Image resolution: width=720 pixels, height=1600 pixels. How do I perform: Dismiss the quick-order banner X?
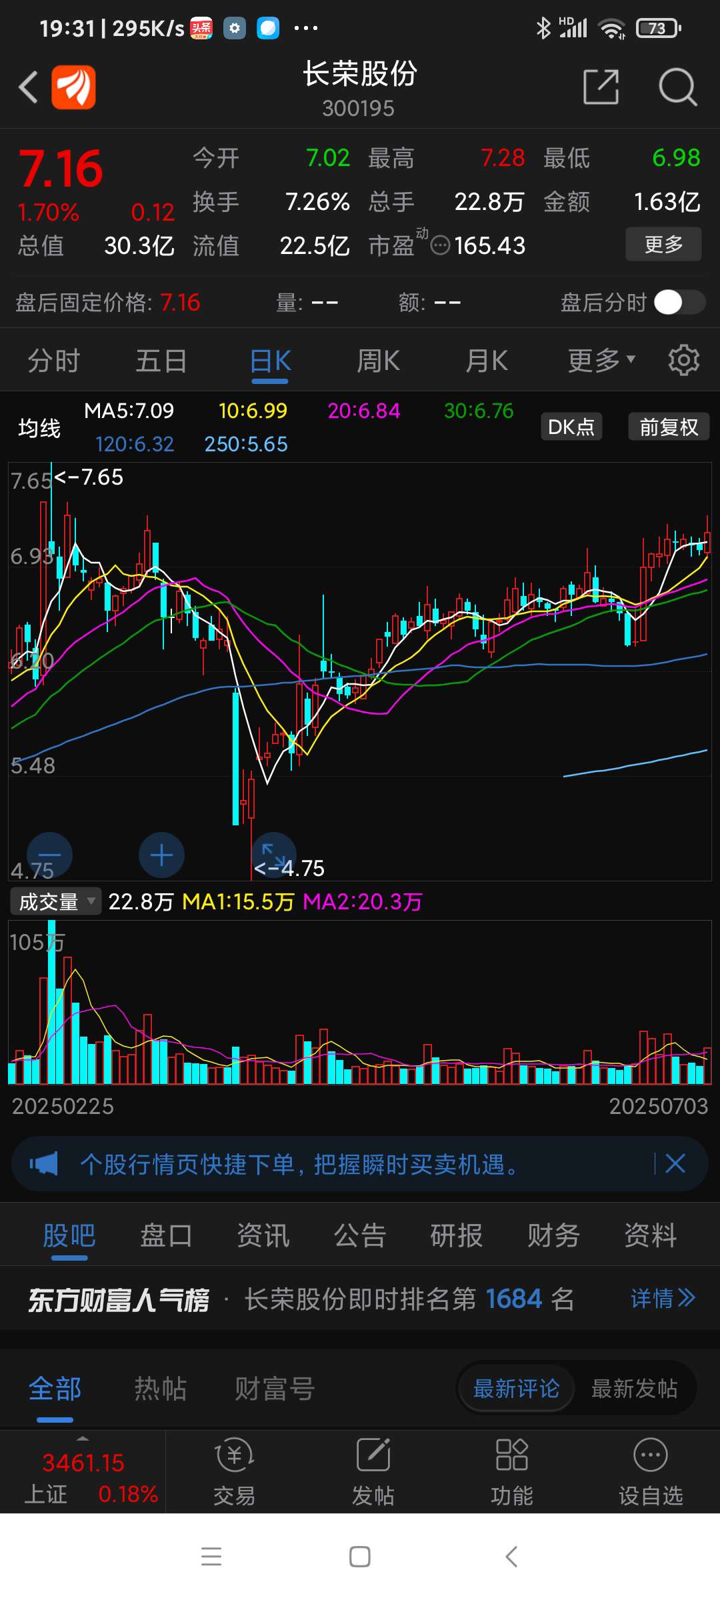point(675,1164)
